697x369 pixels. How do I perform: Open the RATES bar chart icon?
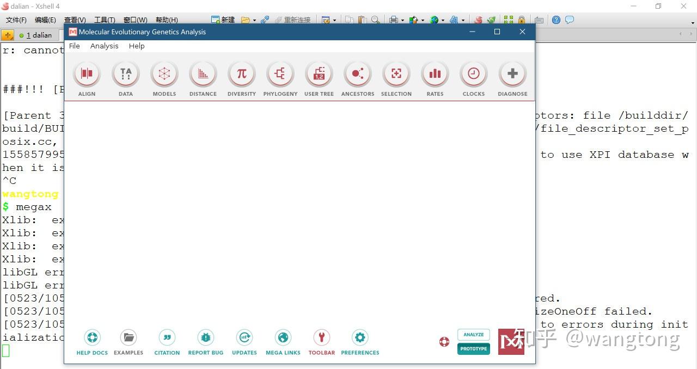(x=435, y=74)
